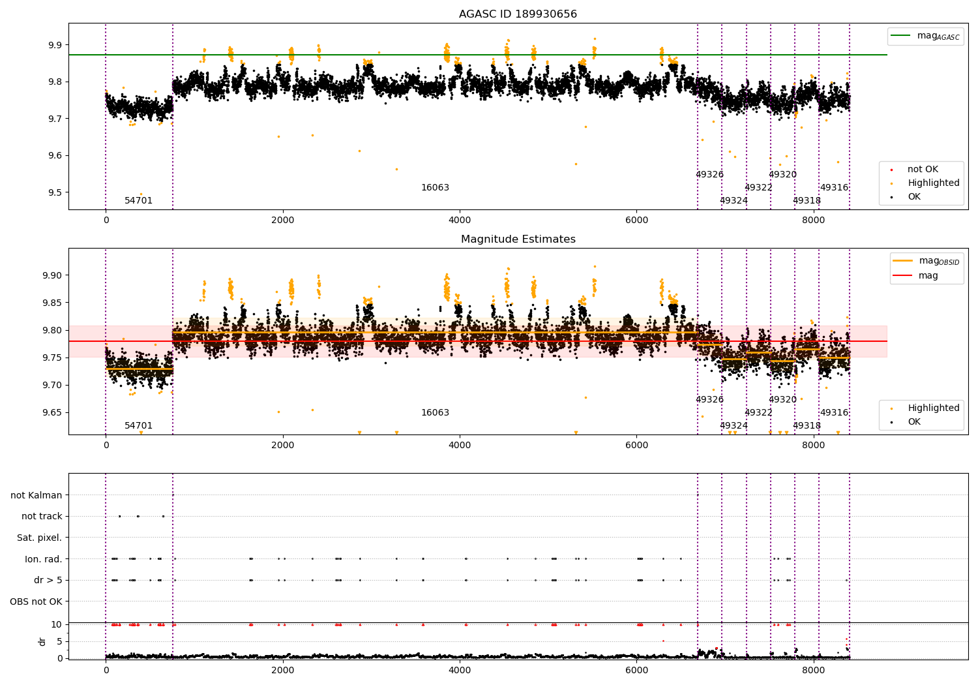Click "Highlighted" legend entry in top plot

coord(933,183)
